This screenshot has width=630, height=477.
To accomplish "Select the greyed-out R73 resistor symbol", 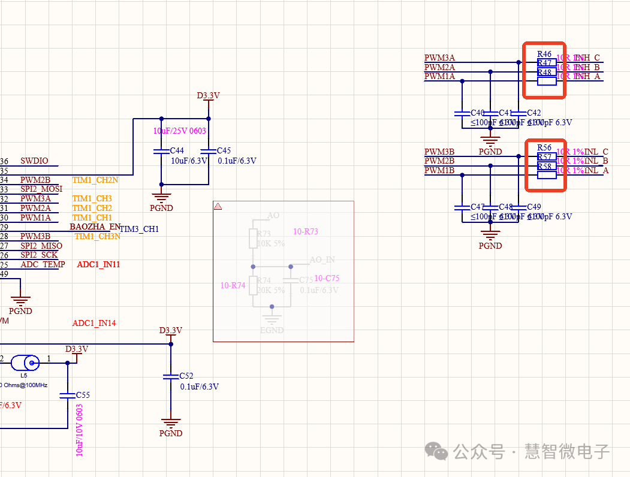I will point(253,238).
